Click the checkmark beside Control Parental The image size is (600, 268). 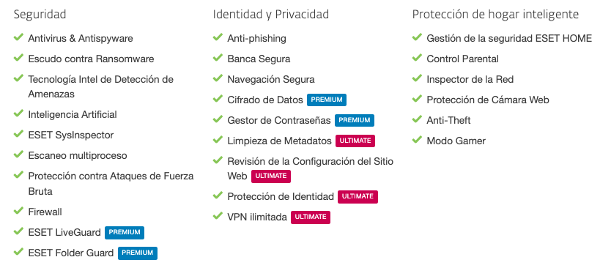click(417, 58)
